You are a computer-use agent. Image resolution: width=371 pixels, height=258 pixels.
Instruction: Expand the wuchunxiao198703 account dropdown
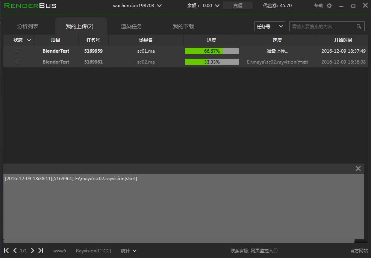(159, 5)
